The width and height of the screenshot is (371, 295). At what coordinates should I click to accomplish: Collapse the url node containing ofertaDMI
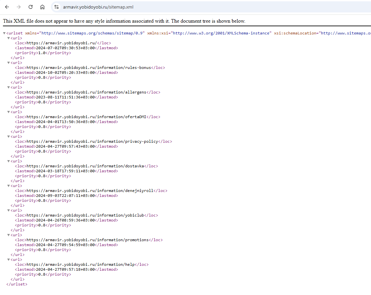(x=9, y=112)
